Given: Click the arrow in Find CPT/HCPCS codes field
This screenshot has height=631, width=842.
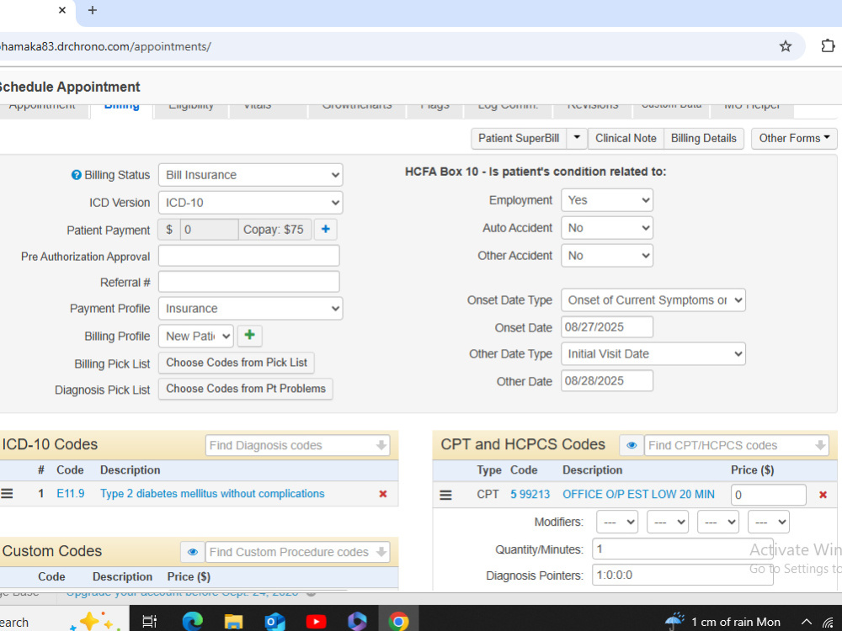Looking at the screenshot, I should (x=820, y=445).
